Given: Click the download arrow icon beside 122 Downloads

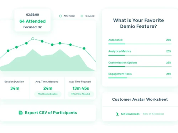Looking at the screenshot, I should (117, 114).
